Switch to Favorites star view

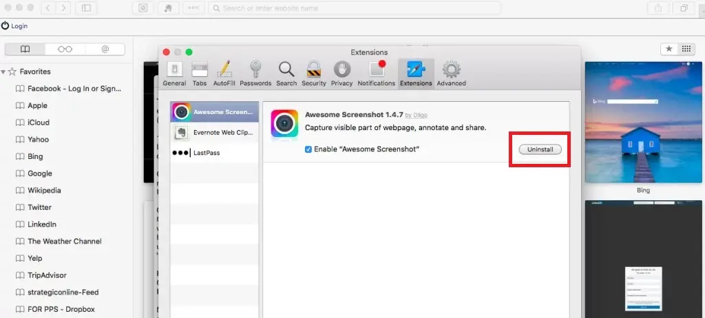coord(669,49)
